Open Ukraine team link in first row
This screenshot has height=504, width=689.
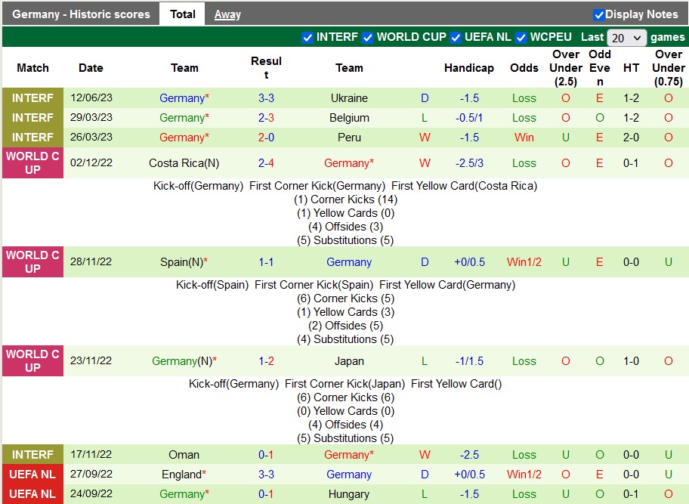tap(349, 98)
